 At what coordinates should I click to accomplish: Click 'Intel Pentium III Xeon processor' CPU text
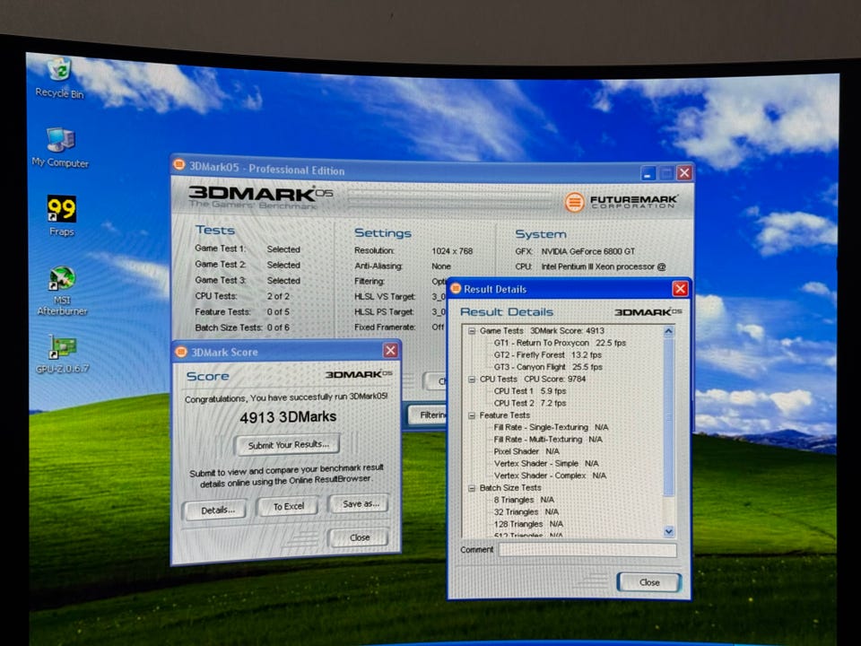click(x=597, y=266)
